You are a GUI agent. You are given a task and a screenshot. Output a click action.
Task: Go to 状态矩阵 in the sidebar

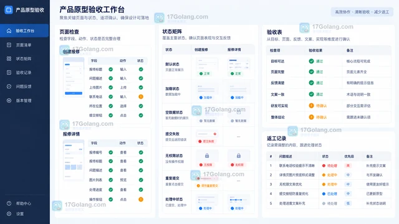[24, 58]
